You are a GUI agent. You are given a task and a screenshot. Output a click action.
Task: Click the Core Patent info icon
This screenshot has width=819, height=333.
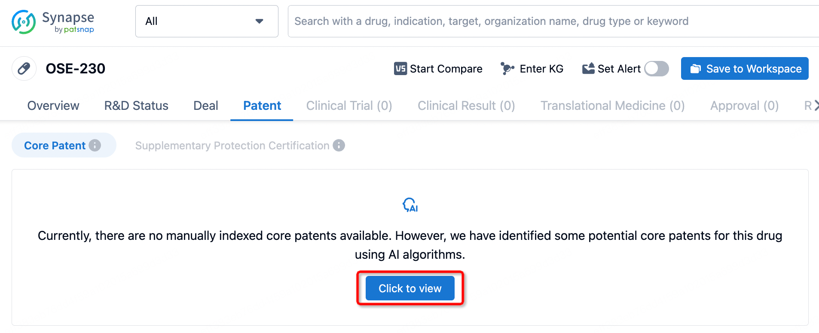[95, 145]
